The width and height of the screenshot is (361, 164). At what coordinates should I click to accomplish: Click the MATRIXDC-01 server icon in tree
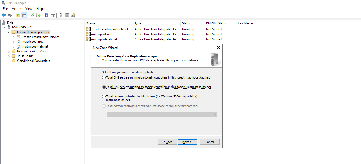tap(9, 27)
